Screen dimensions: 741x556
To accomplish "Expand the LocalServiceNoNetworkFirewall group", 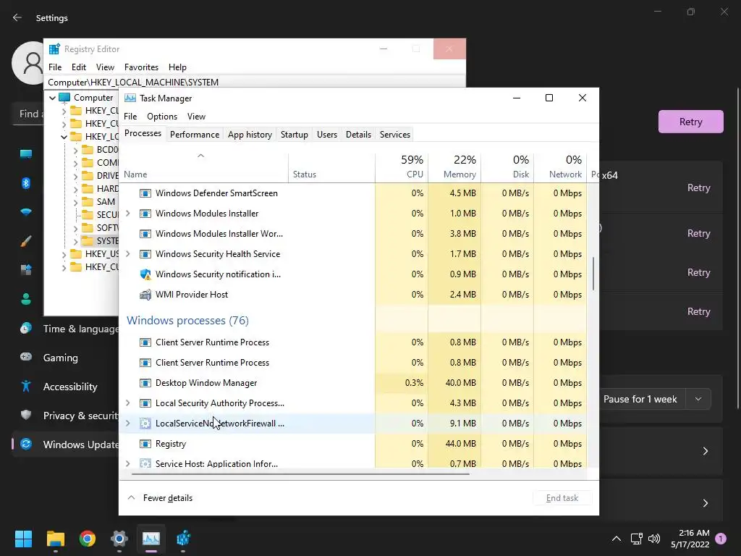I will coord(128,424).
